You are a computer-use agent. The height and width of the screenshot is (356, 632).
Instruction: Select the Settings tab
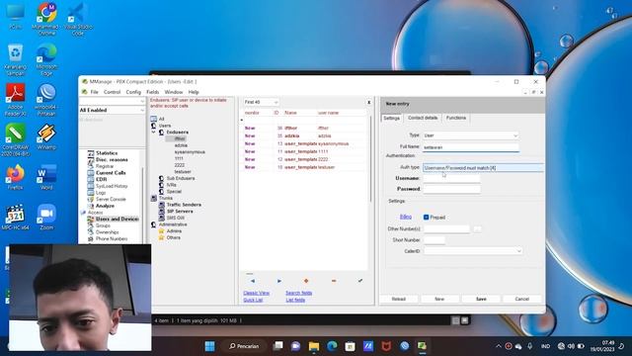click(391, 118)
